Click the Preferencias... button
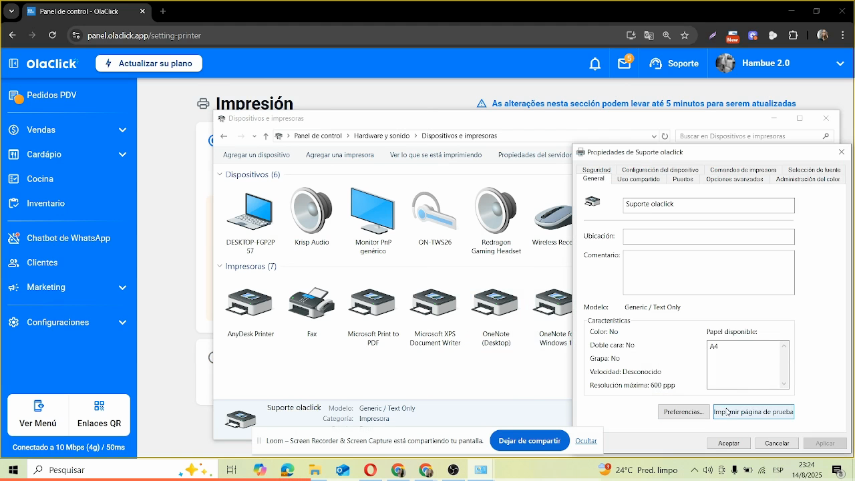 coord(683,412)
